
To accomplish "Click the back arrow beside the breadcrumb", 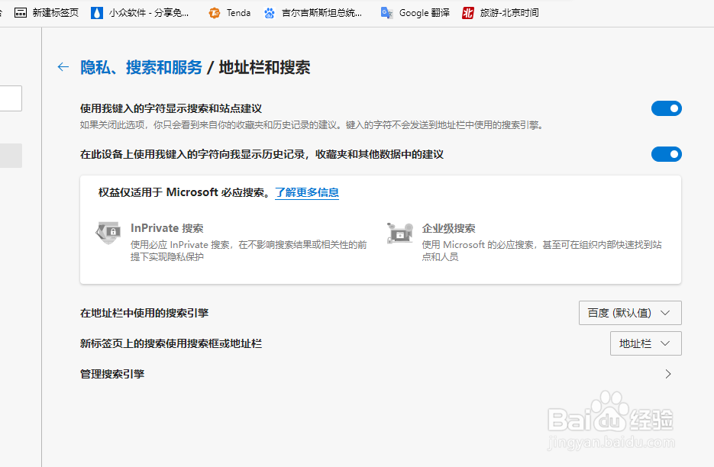I will (63, 67).
